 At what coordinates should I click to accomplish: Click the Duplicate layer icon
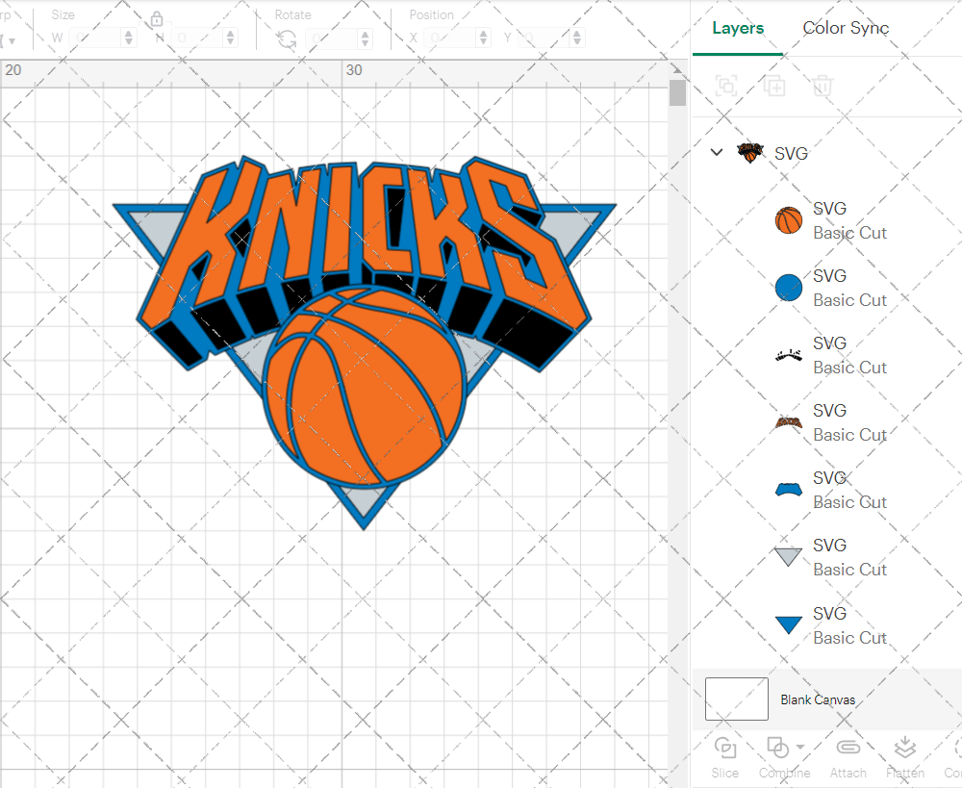coord(774,86)
